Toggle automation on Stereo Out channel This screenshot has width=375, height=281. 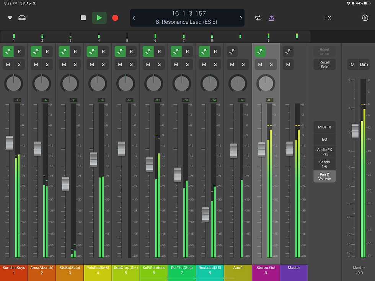tap(260, 51)
